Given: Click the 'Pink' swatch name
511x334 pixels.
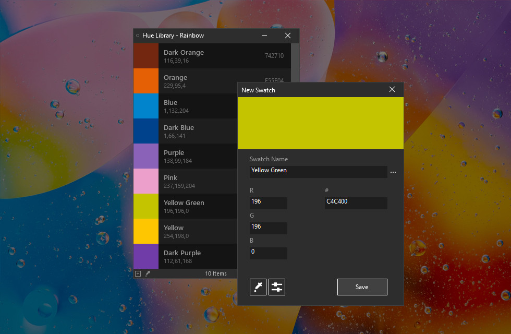Looking at the screenshot, I should pyautogui.click(x=171, y=178).
